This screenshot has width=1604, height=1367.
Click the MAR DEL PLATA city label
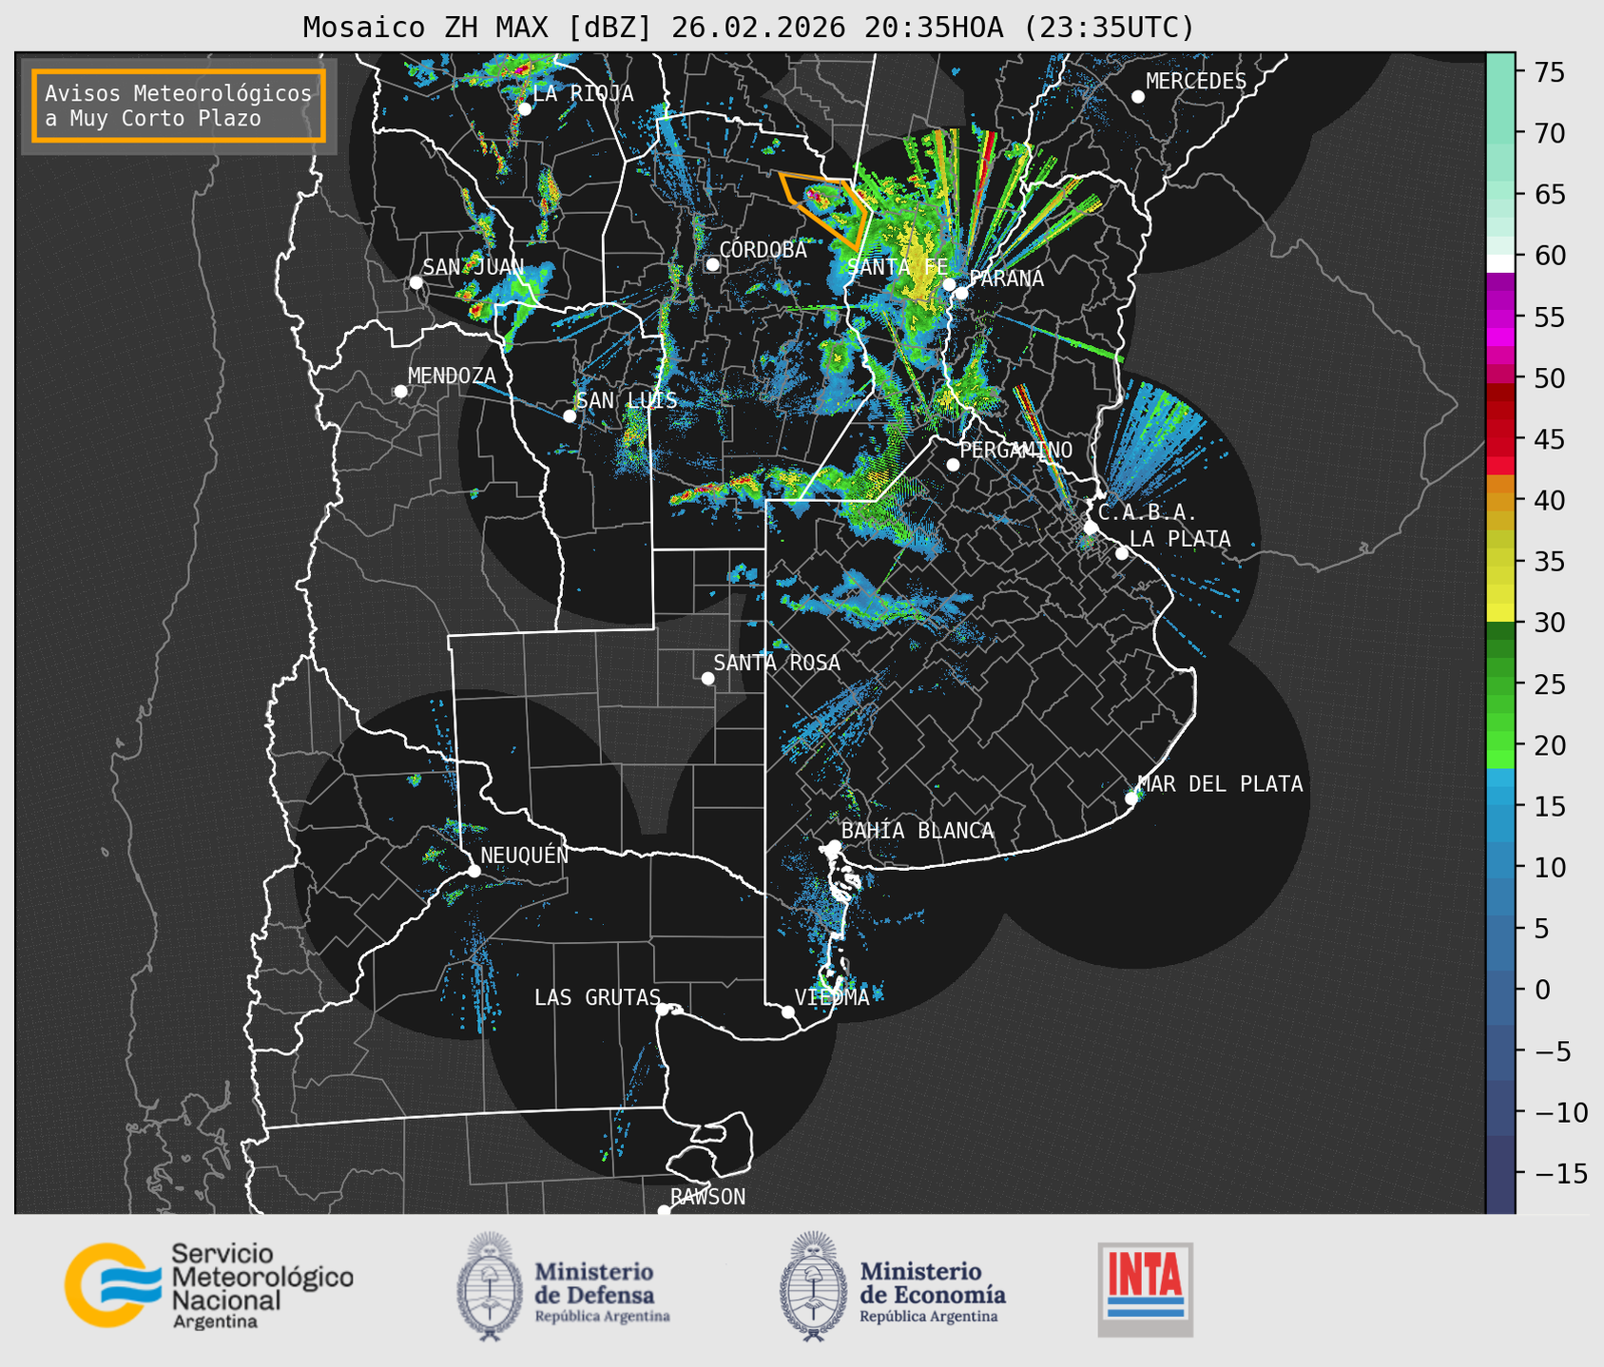click(x=1221, y=783)
